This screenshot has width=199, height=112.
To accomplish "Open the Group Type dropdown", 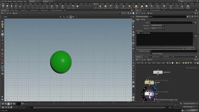I will tap(157, 26).
